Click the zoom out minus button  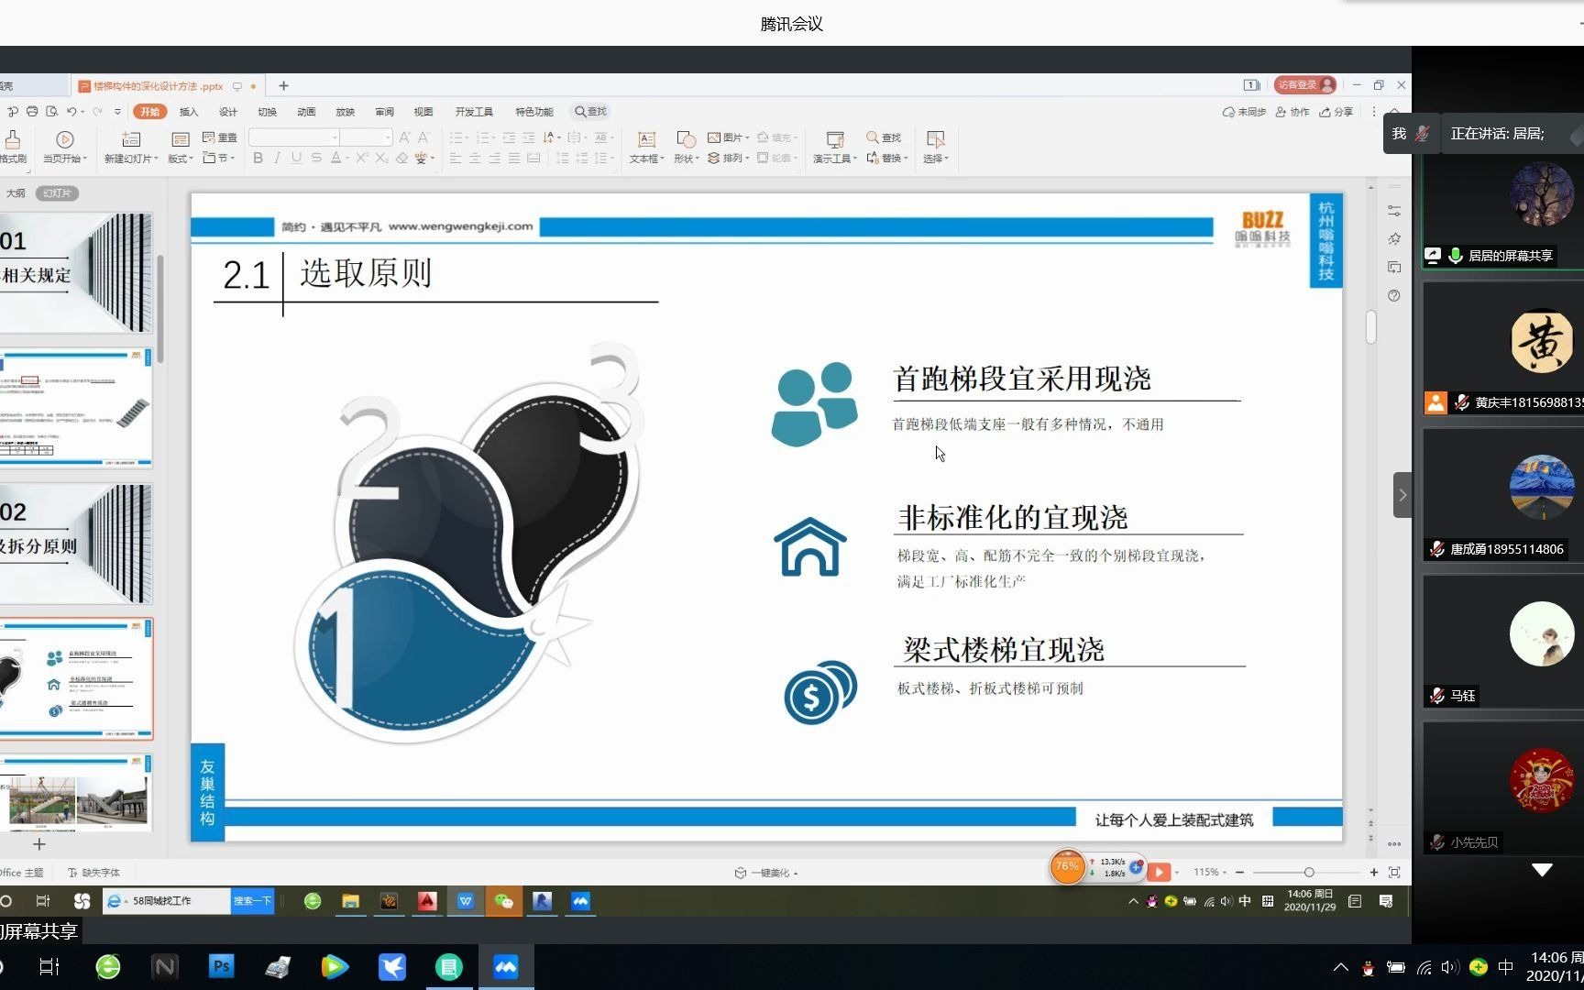pyautogui.click(x=1240, y=873)
